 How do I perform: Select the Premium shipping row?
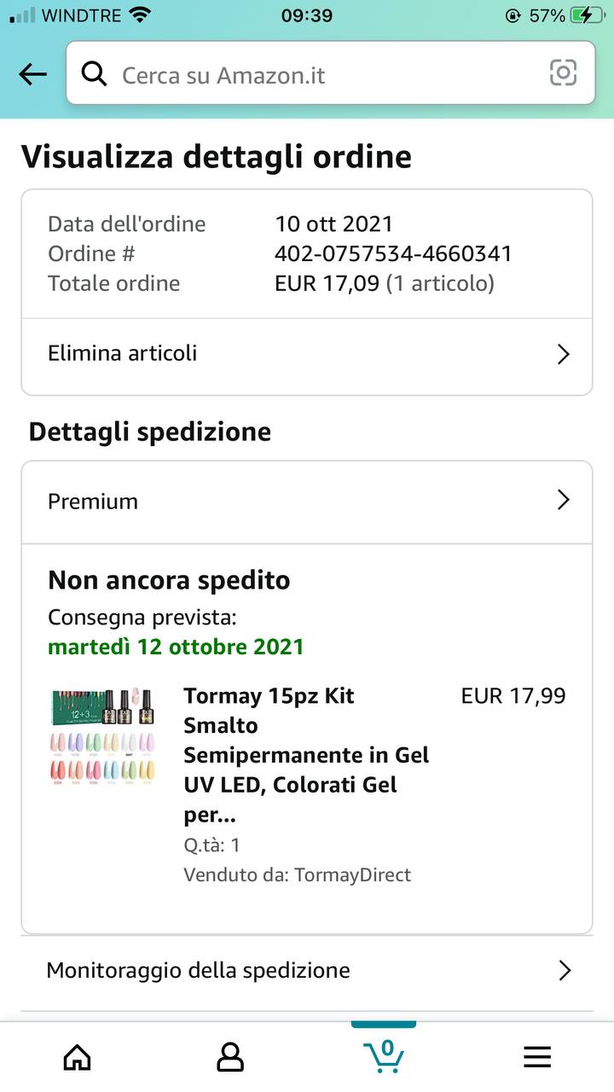[256, 502]
